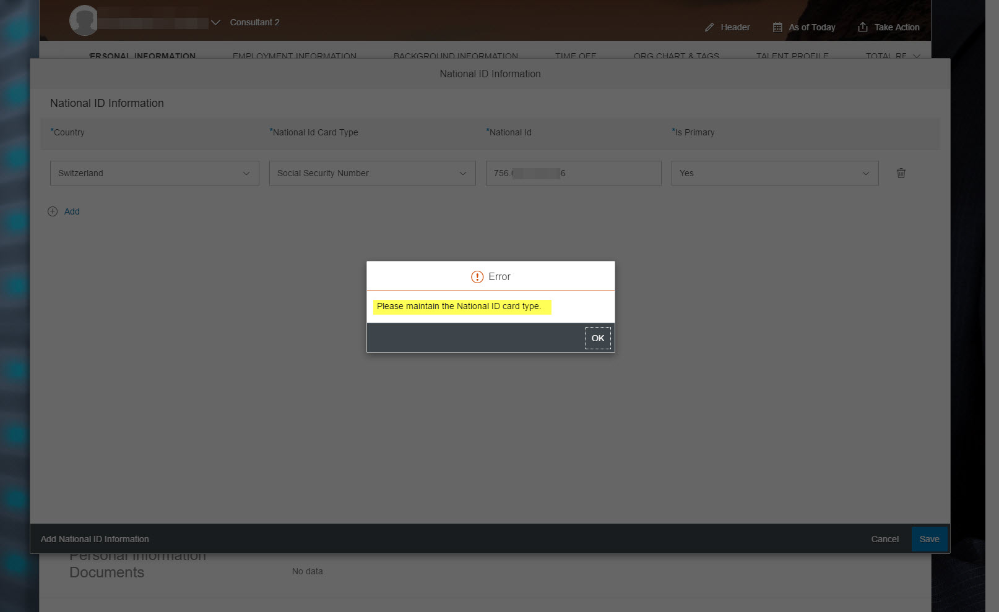This screenshot has width=999, height=612.
Task: Click the As of Today calendar icon
Action: point(777,27)
